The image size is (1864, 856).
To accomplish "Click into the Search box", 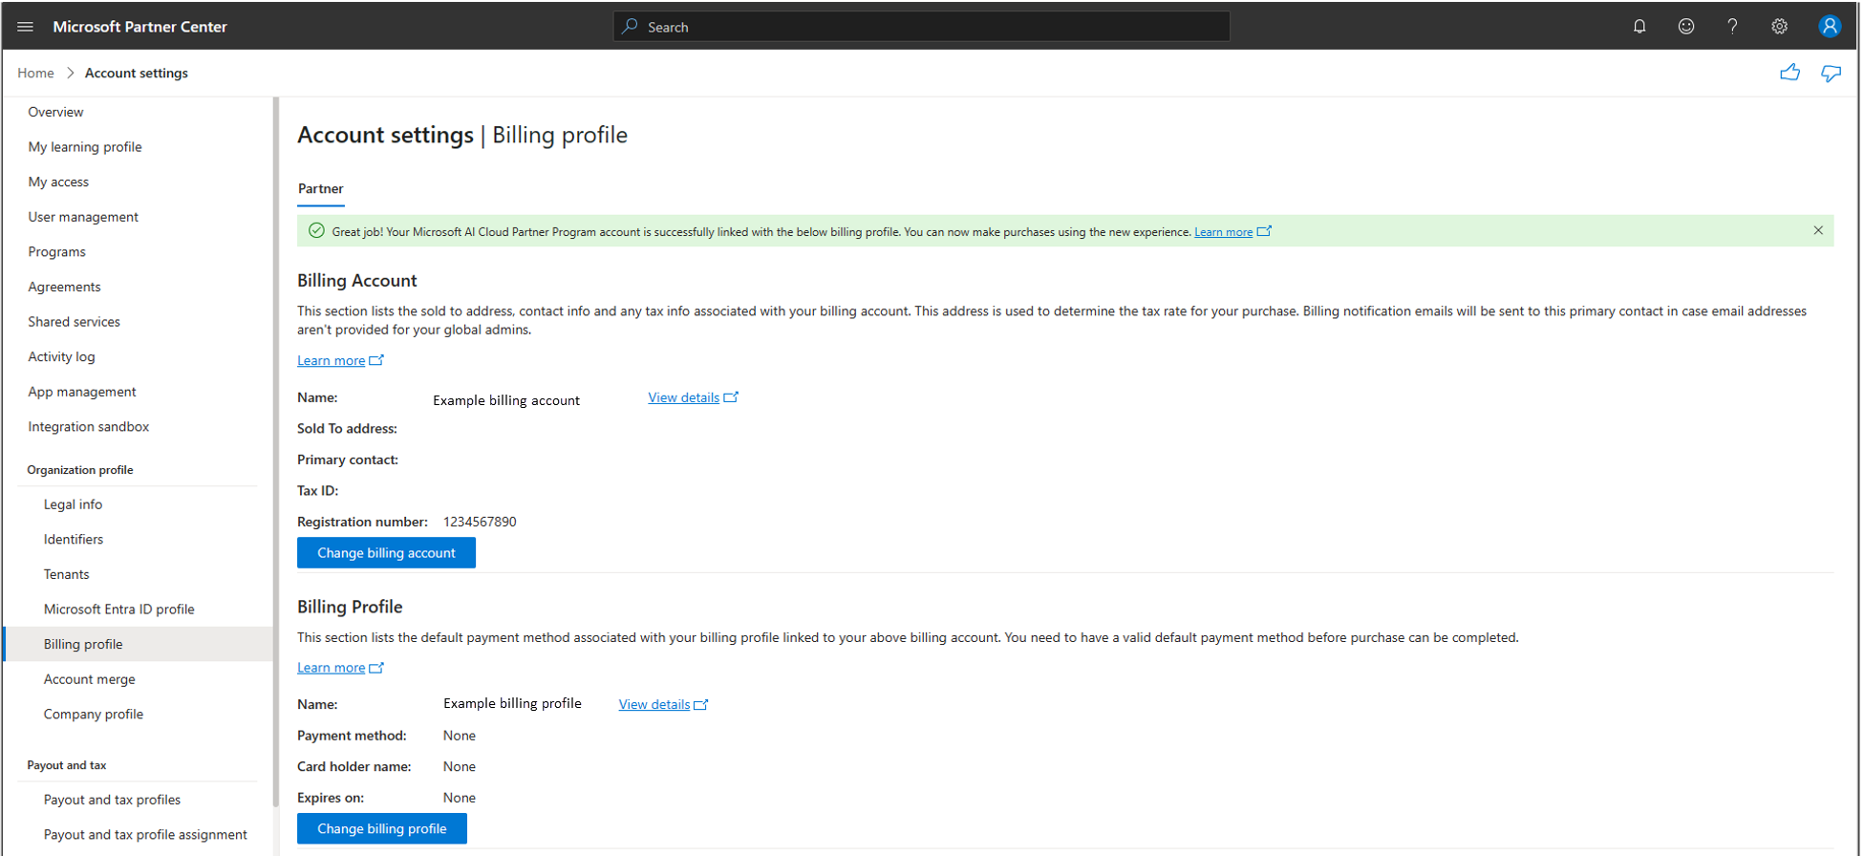I will coord(922,27).
